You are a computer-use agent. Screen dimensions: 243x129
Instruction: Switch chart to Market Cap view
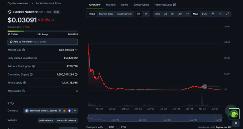106,14
